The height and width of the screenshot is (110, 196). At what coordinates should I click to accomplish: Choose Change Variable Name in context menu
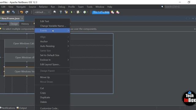[x=52, y=26]
